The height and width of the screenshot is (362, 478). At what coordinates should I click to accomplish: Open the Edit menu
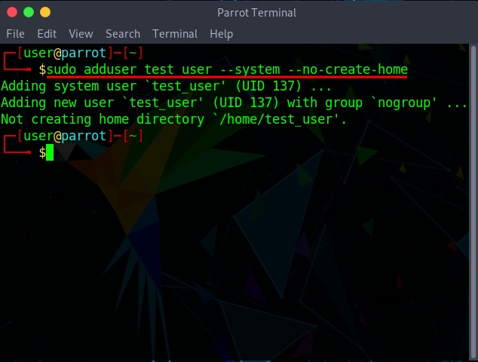pos(47,34)
